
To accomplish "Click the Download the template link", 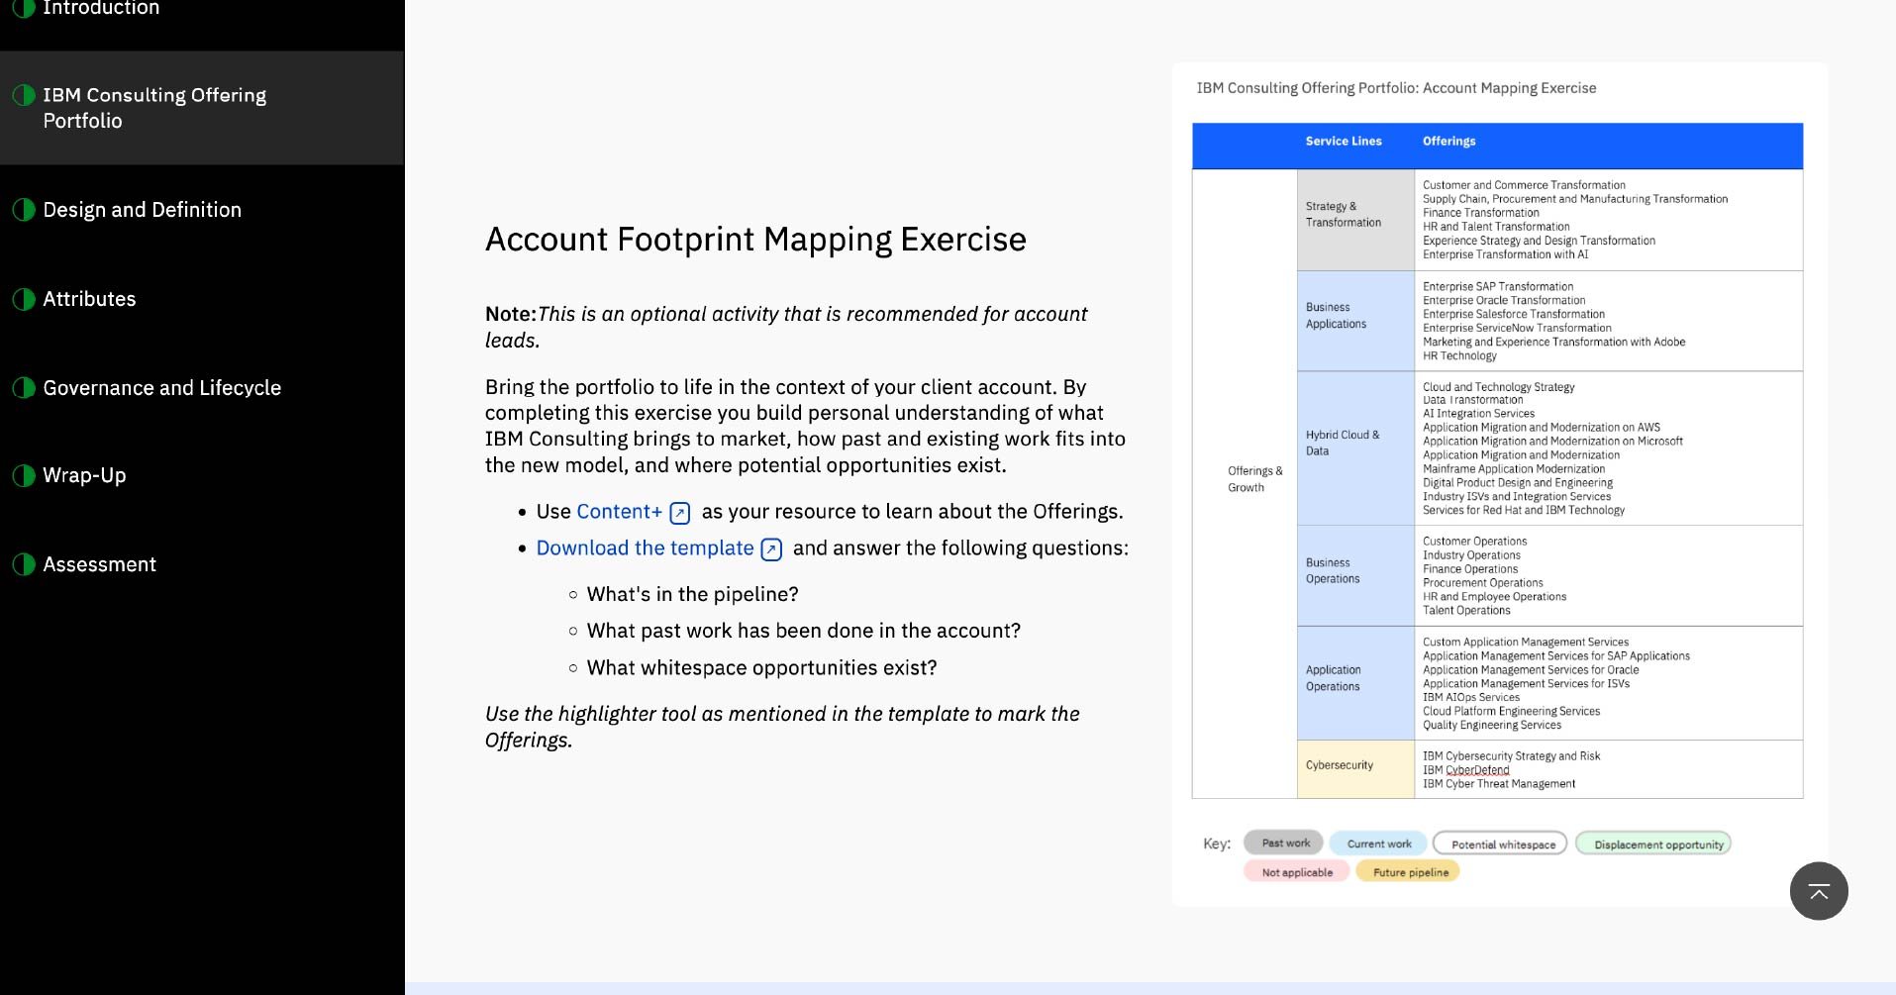I will (x=645, y=548).
